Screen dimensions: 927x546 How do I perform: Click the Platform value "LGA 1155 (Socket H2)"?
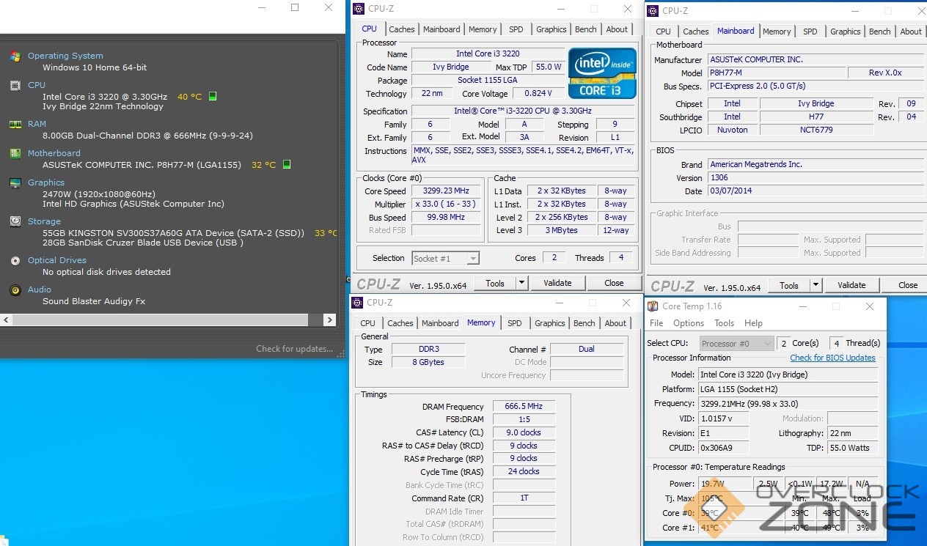pyautogui.click(x=788, y=389)
